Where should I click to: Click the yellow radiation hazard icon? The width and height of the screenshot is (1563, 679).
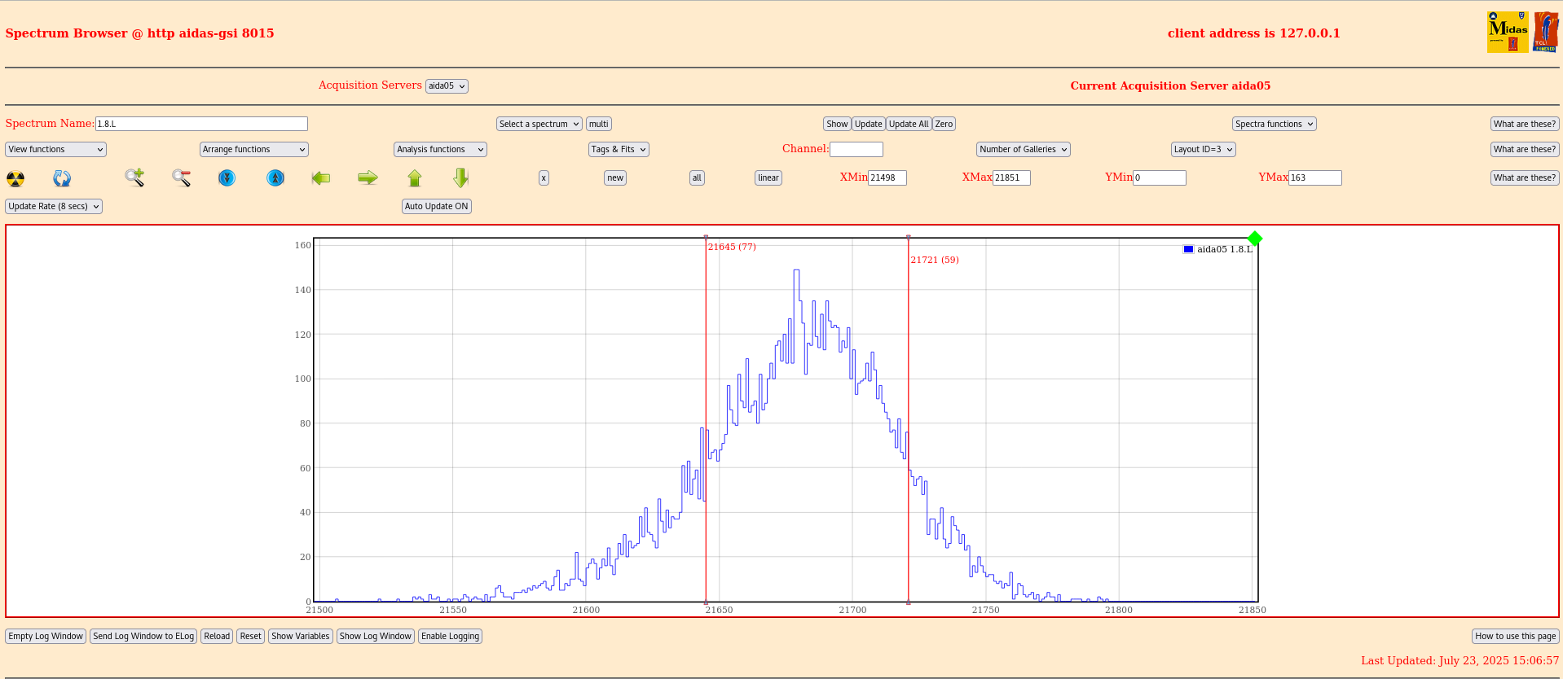click(15, 178)
